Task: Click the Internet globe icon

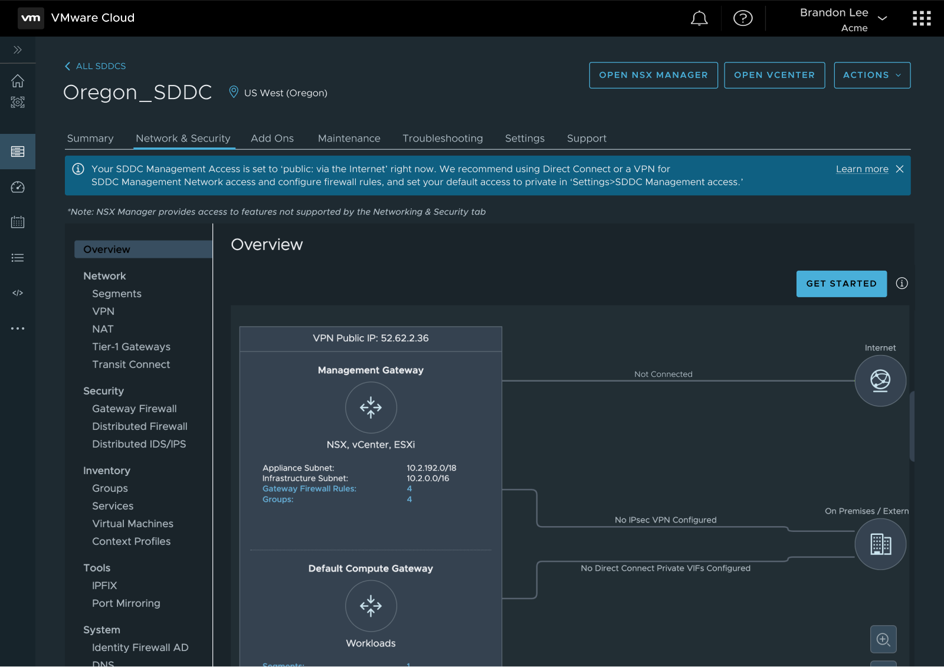Action: [x=880, y=381]
